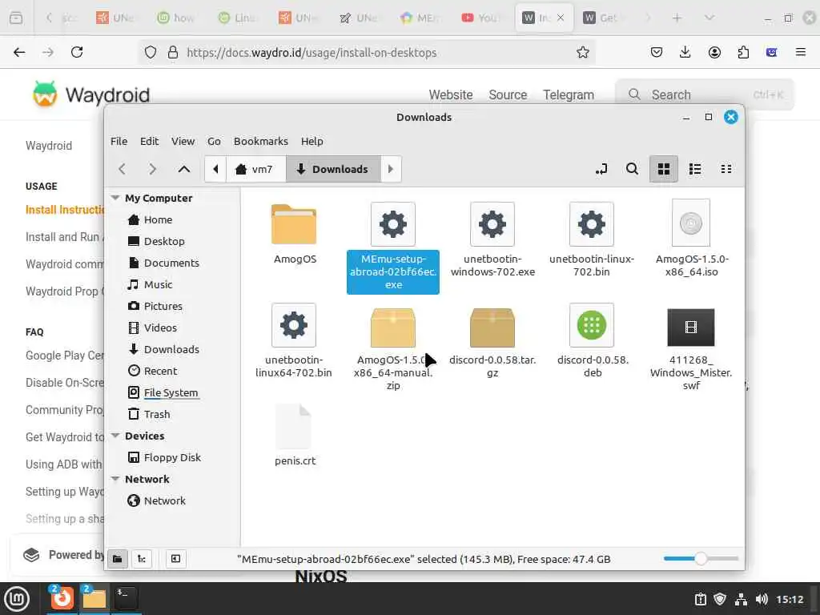Open the Edit menu

click(x=149, y=141)
